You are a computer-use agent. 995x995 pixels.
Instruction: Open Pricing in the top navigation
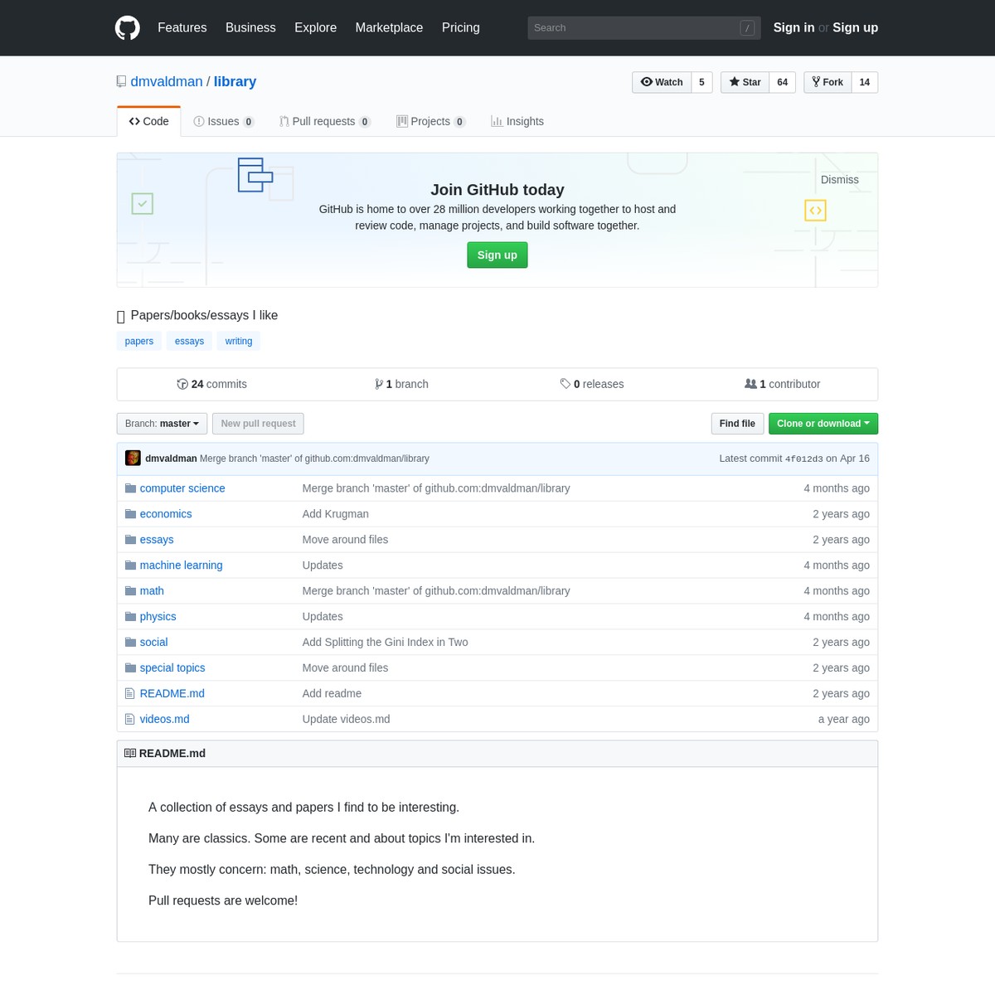pyautogui.click(x=461, y=27)
